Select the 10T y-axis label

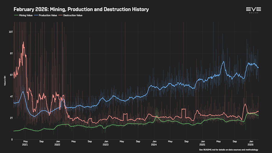[11, 32]
